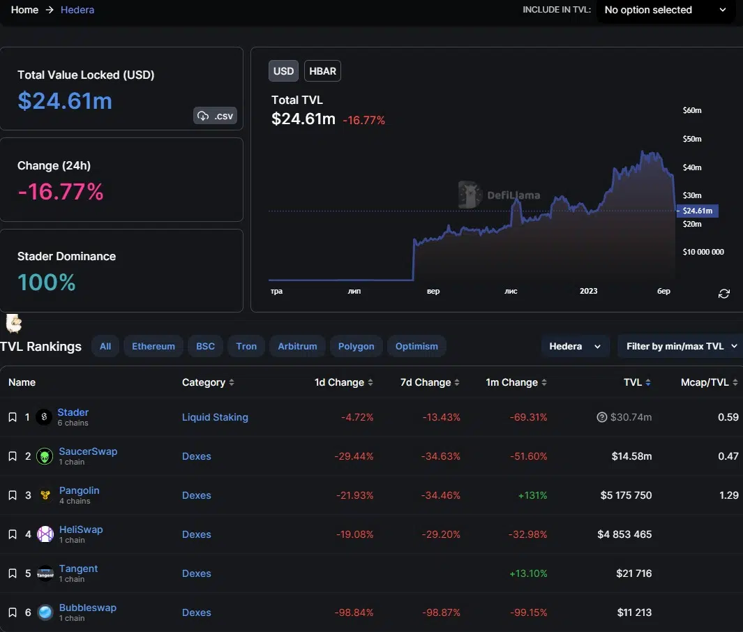Open the SaucerSwap protocol page
This screenshot has height=632, width=743.
[x=88, y=451]
